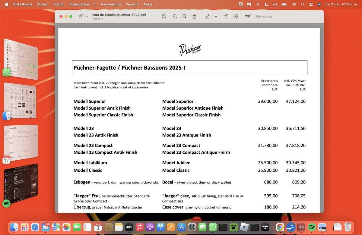Image resolution: width=362 pixels, height=235 pixels.
Task: Zoom out the PDF with the minus magnifier
Action: (175, 17)
